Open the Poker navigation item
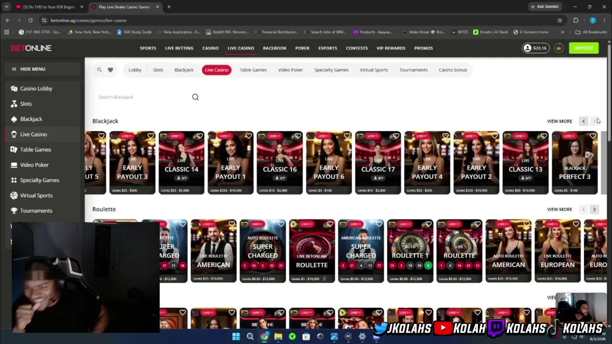The image size is (612, 344). (302, 48)
